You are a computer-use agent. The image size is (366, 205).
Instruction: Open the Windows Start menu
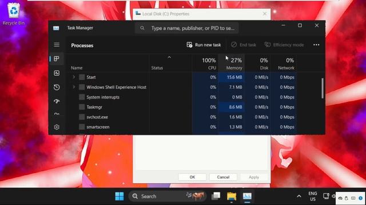[120, 196]
